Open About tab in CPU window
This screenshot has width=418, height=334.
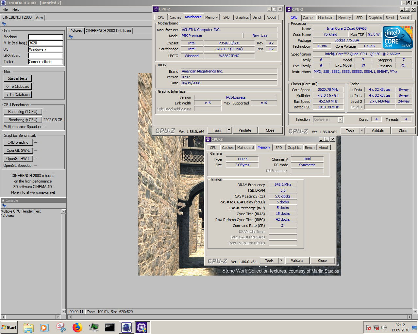click(x=404, y=18)
